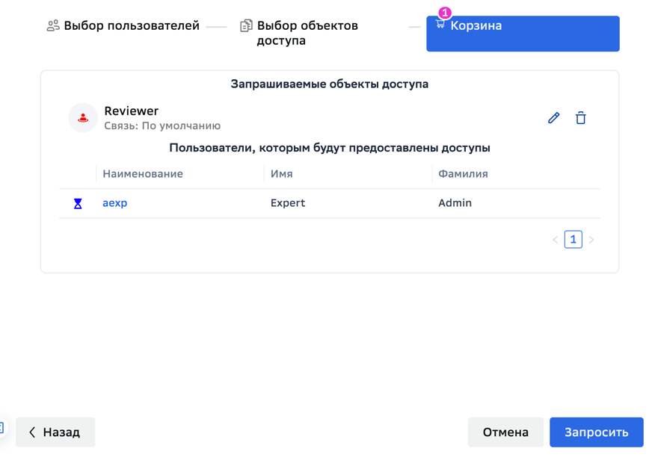Click the hourglass status icon beside aexp

(x=78, y=204)
